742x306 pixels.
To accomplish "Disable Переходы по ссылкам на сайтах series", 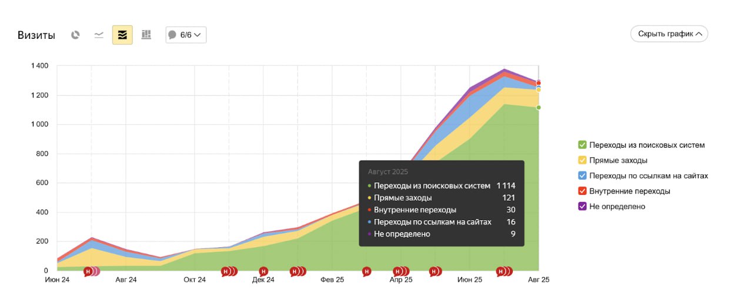I will click(582, 175).
